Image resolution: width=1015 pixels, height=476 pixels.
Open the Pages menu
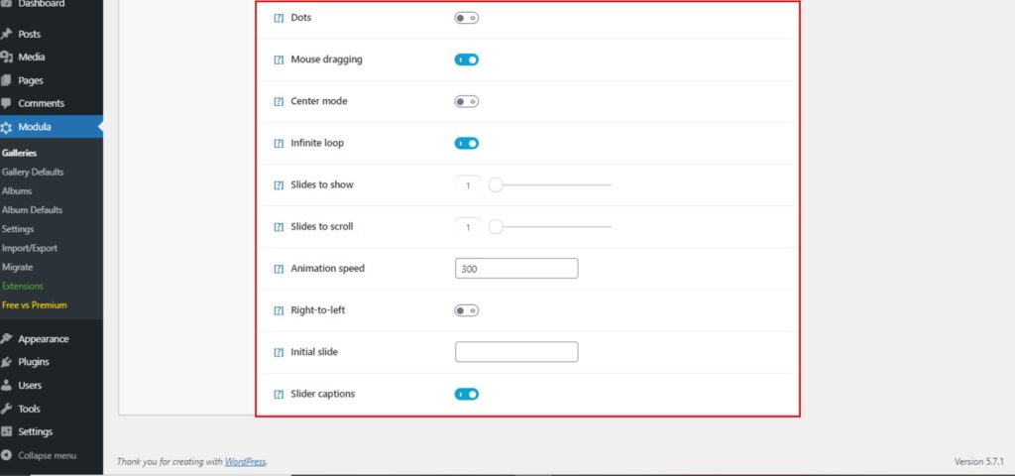pos(52,80)
